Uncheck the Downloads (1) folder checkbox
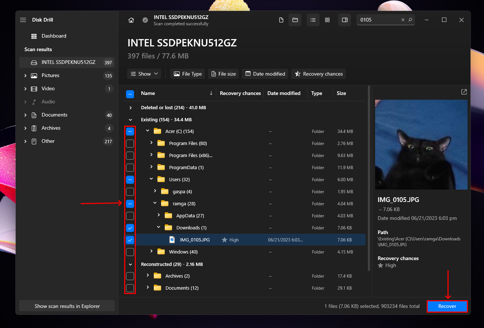Viewport: 484px width, 328px height. pos(130,228)
